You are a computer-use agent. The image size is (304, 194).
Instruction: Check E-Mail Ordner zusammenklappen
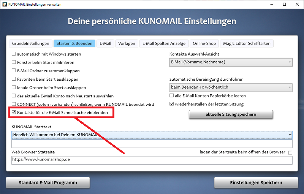pos(14,70)
